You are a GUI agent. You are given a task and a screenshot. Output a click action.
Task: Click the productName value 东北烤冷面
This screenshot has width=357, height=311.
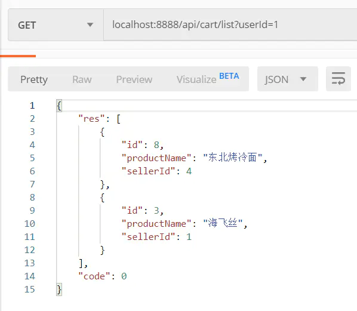(232, 158)
